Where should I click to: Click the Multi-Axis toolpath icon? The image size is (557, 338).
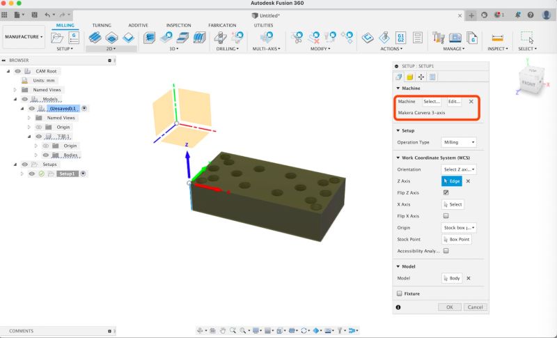(x=267, y=38)
